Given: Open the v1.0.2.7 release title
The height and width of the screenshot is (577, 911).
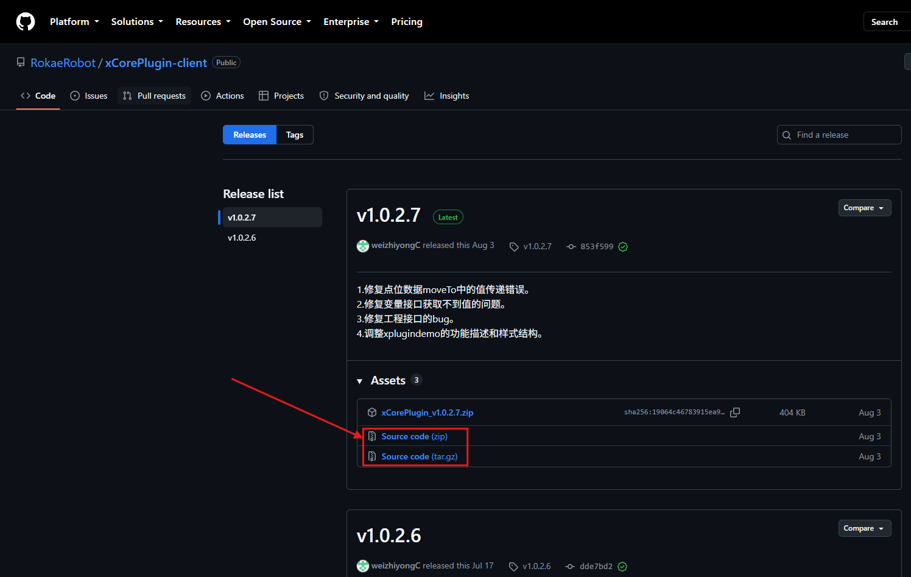Looking at the screenshot, I should point(389,215).
